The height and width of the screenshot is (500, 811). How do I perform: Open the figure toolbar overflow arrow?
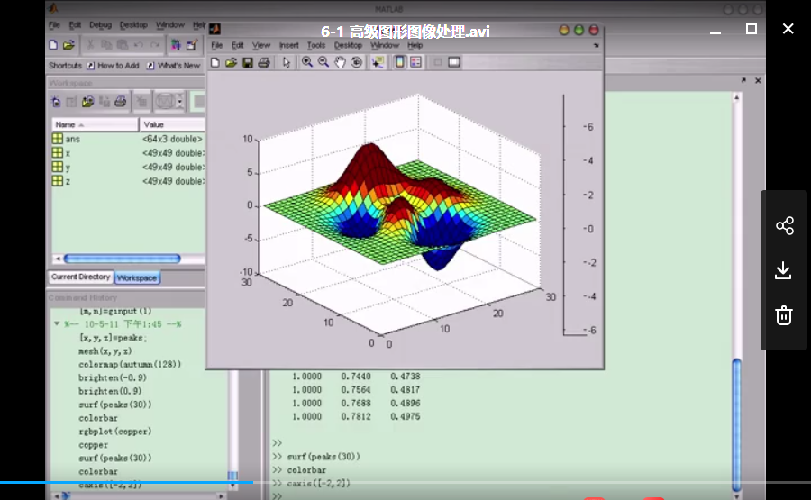596,46
